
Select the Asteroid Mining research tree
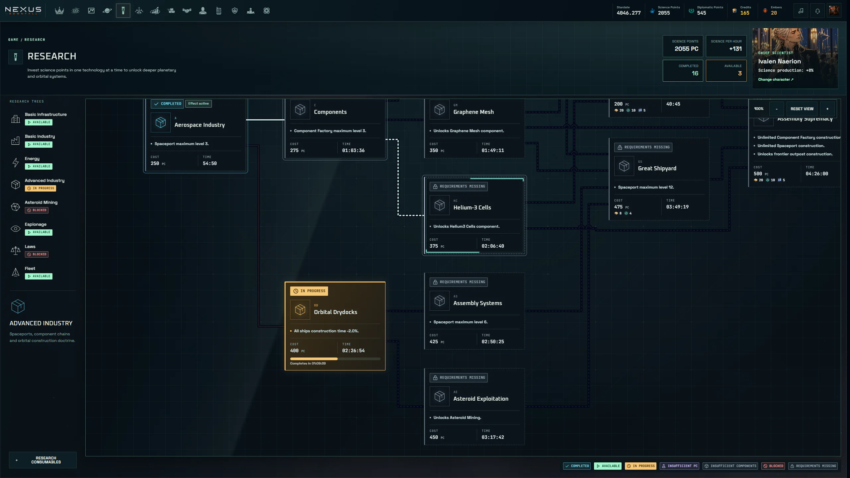(43, 206)
